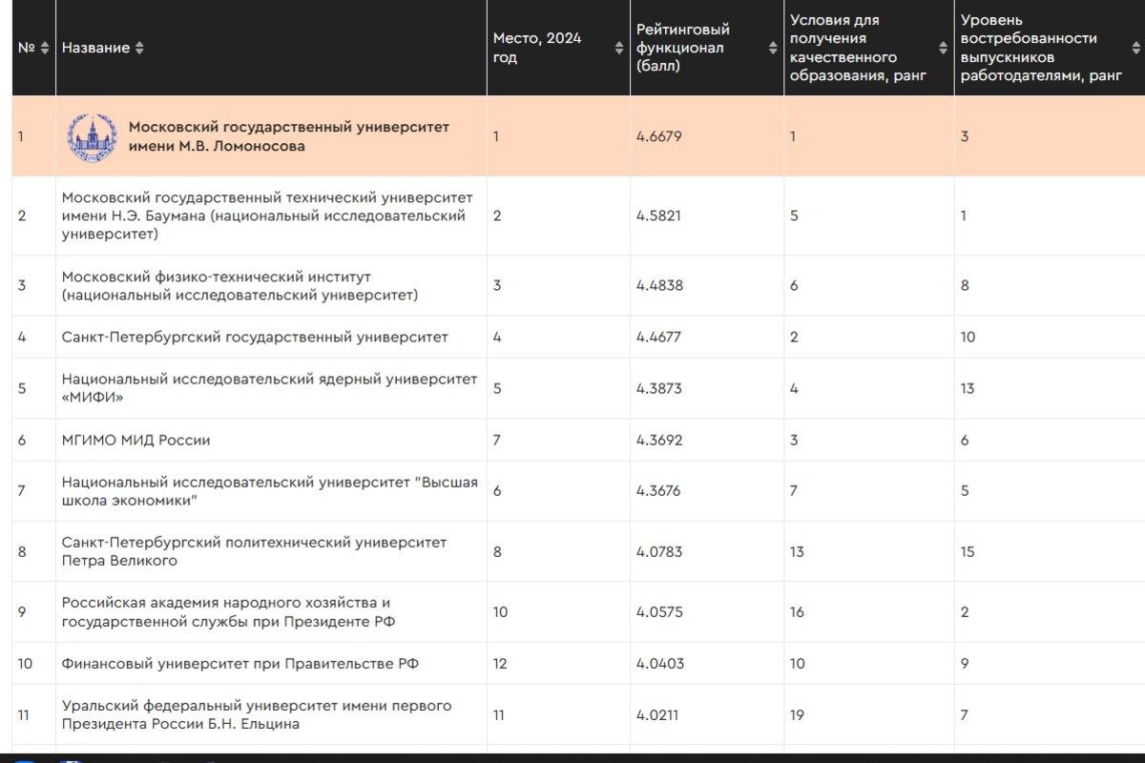
Task: Select score value 4.4677
Action: (659, 337)
